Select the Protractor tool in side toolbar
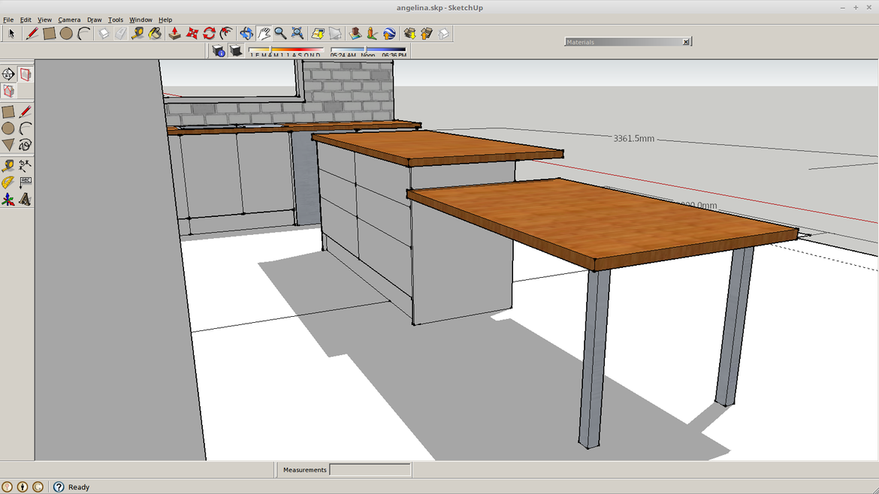Screen dimensions: 879x494 pyautogui.click(x=8, y=182)
